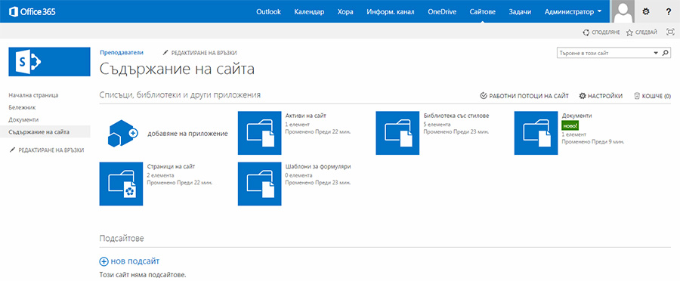Open Бележник in the sidebar
The height and width of the screenshot is (281, 680).
(22, 107)
